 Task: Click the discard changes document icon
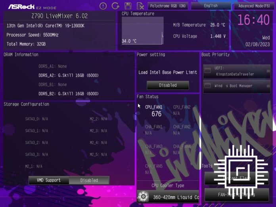[x=140, y=6]
